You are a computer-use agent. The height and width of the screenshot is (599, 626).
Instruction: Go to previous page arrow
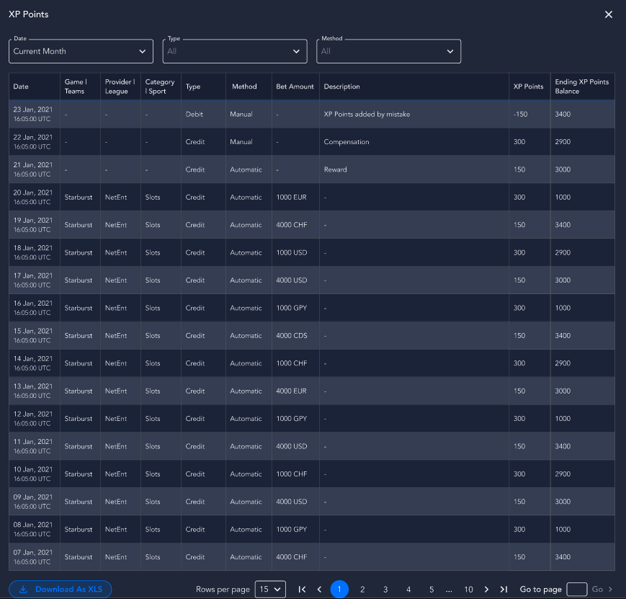tap(320, 590)
